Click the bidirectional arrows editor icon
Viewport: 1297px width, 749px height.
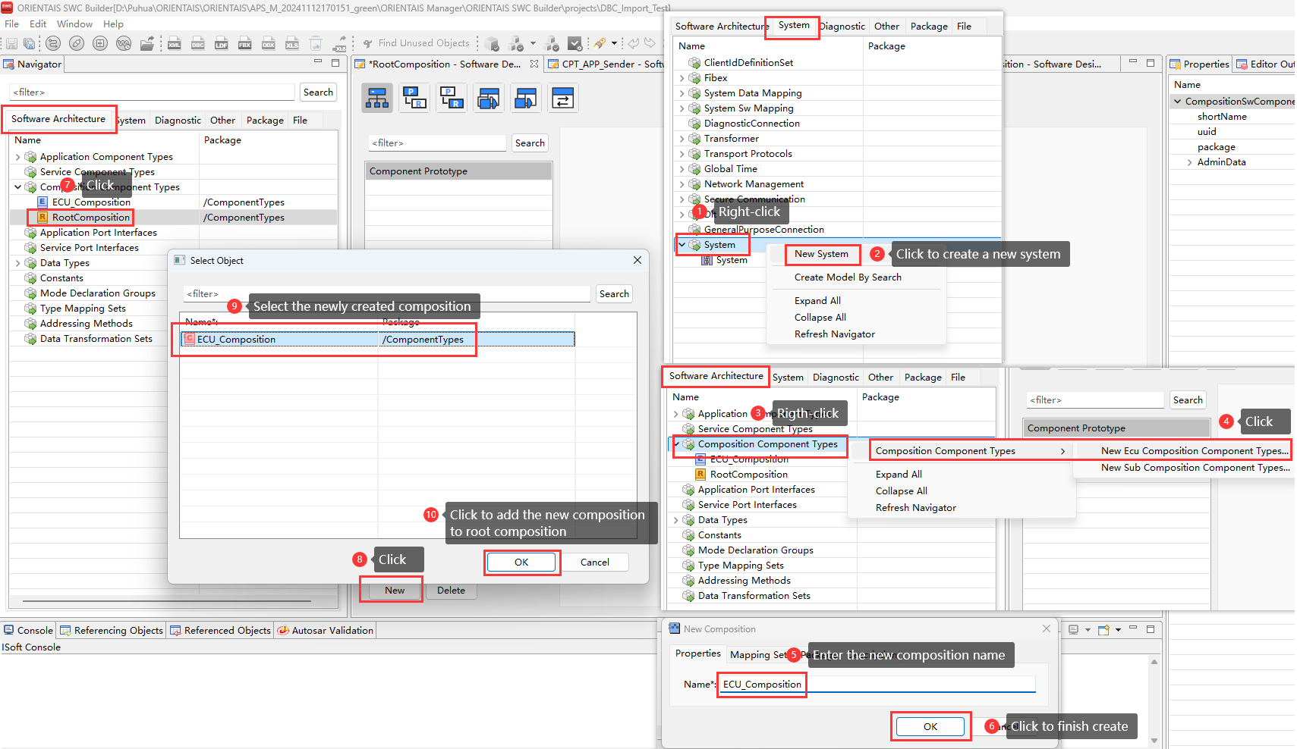point(562,99)
